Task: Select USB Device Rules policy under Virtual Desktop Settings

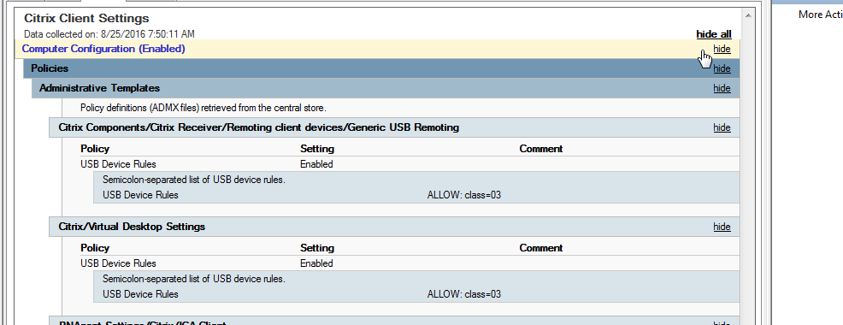Action: pyautogui.click(x=118, y=263)
